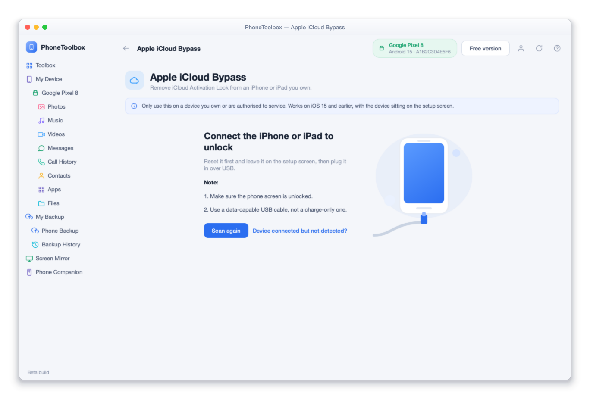Click the phone illustration image

[423, 185]
